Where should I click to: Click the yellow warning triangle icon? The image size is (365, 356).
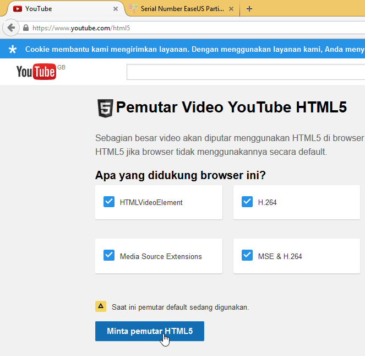pos(101,306)
